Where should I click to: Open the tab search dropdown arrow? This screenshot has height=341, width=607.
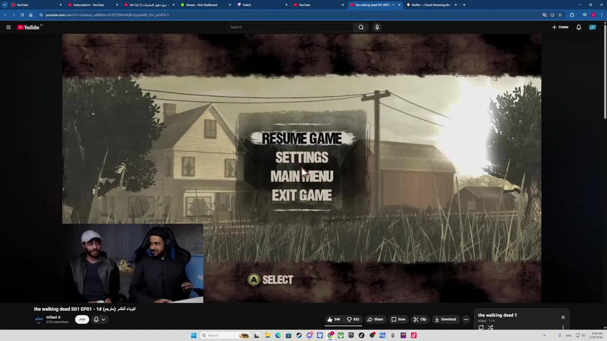coord(5,5)
